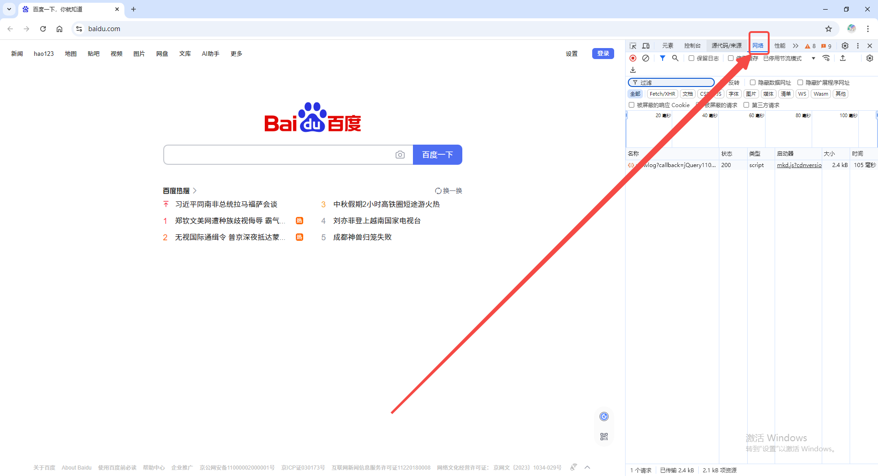The height and width of the screenshot is (476, 878).
Task: Open the tab search dropdown arrow
Action: tap(9, 9)
